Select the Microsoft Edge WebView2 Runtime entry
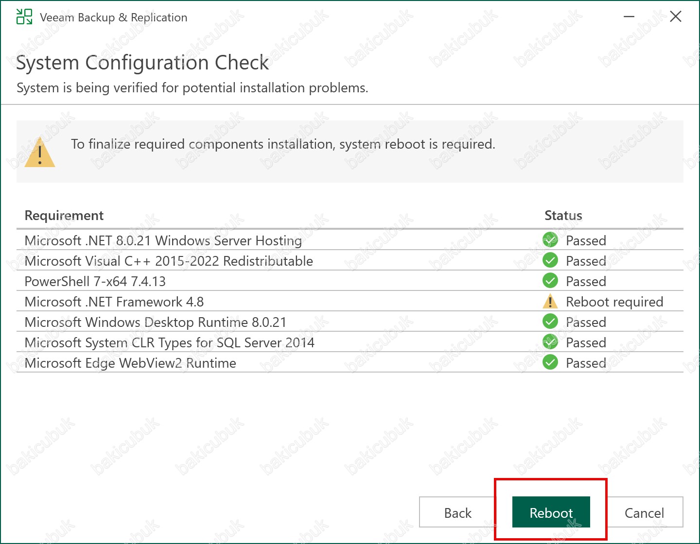This screenshot has width=700, height=544. coord(130,363)
